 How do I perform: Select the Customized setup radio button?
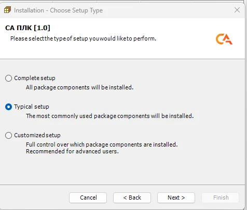(x=8, y=135)
